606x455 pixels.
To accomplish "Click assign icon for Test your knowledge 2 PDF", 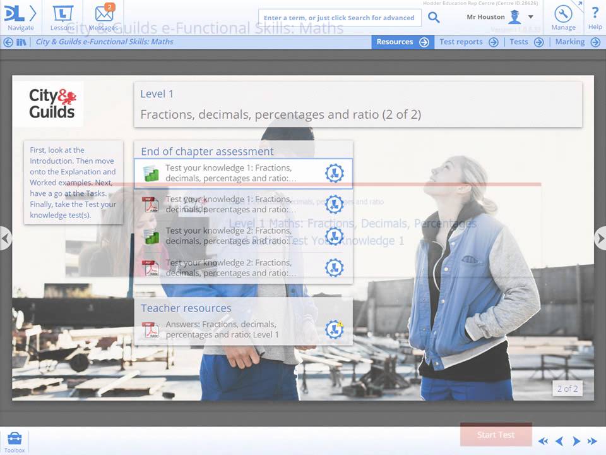I will click(x=335, y=267).
